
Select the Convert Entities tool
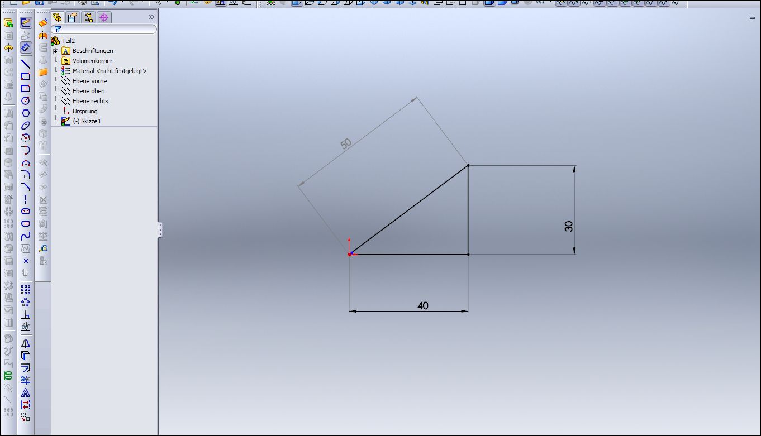point(26,356)
